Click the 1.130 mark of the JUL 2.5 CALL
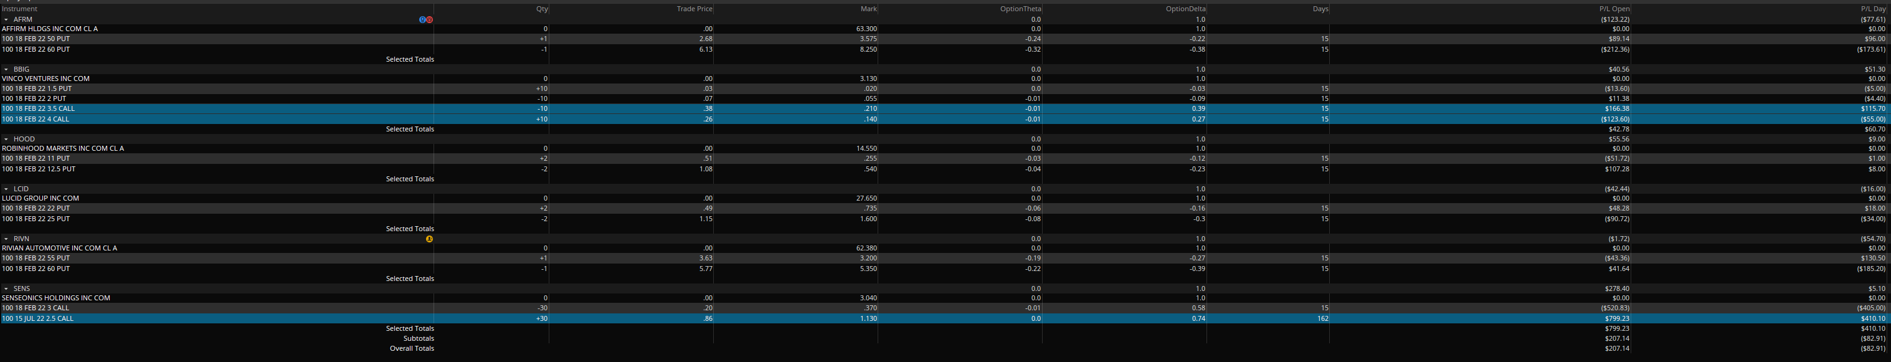 868,320
